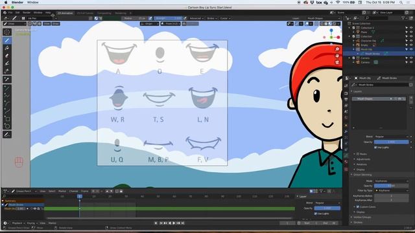Open the Draw mode dropdown

(x=14, y=24)
